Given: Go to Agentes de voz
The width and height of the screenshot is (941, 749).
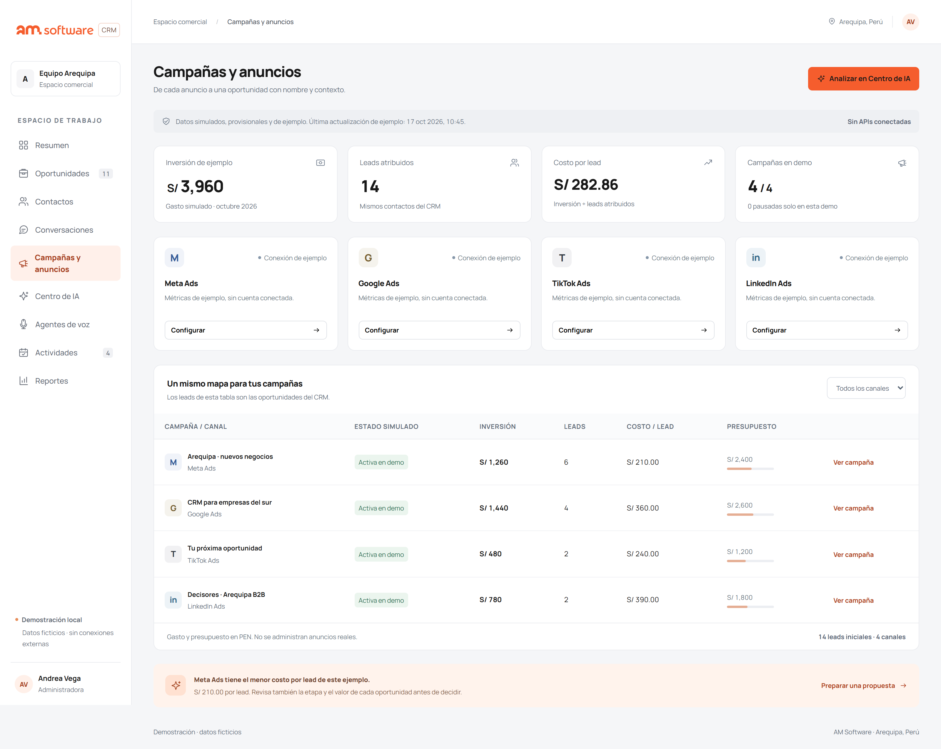Looking at the screenshot, I should click(x=66, y=324).
